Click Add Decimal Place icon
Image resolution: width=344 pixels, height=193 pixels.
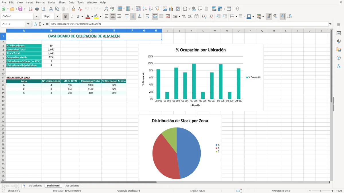click(x=204, y=17)
